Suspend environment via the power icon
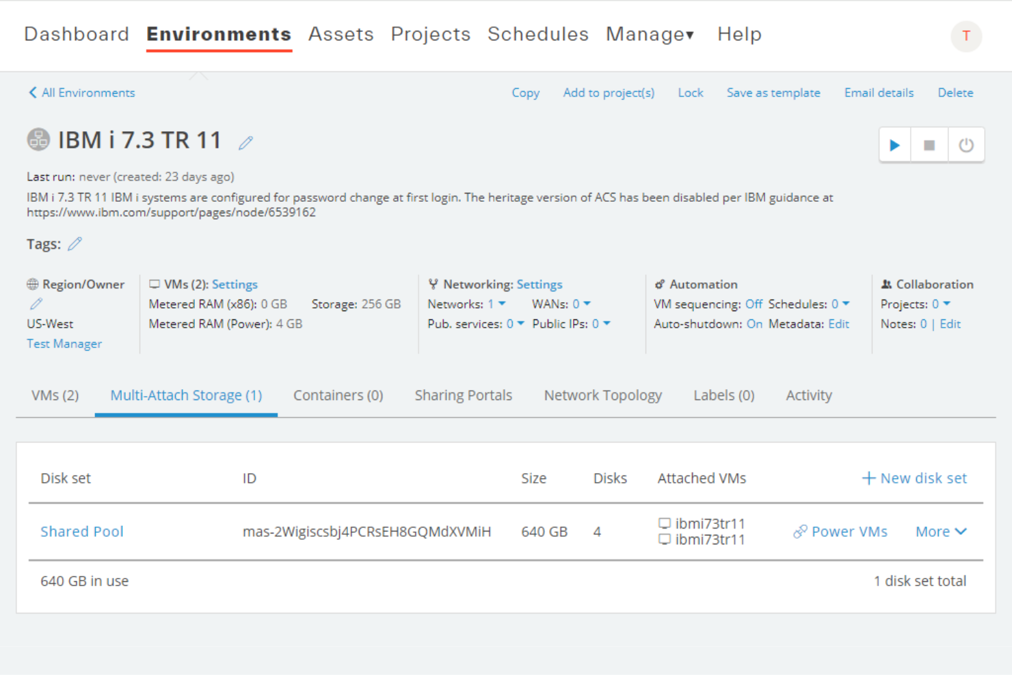This screenshot has height=675, width=1012. point(966,144)
